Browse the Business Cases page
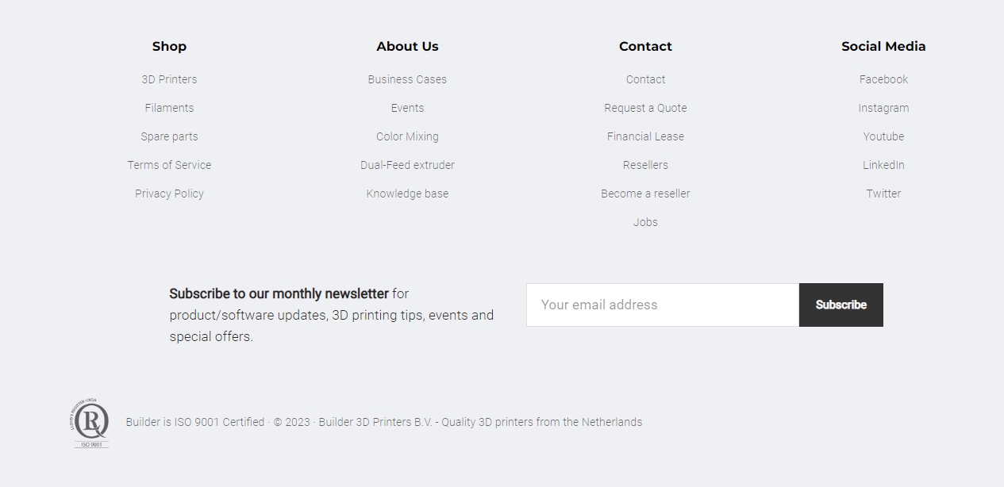 pos(407,79)
